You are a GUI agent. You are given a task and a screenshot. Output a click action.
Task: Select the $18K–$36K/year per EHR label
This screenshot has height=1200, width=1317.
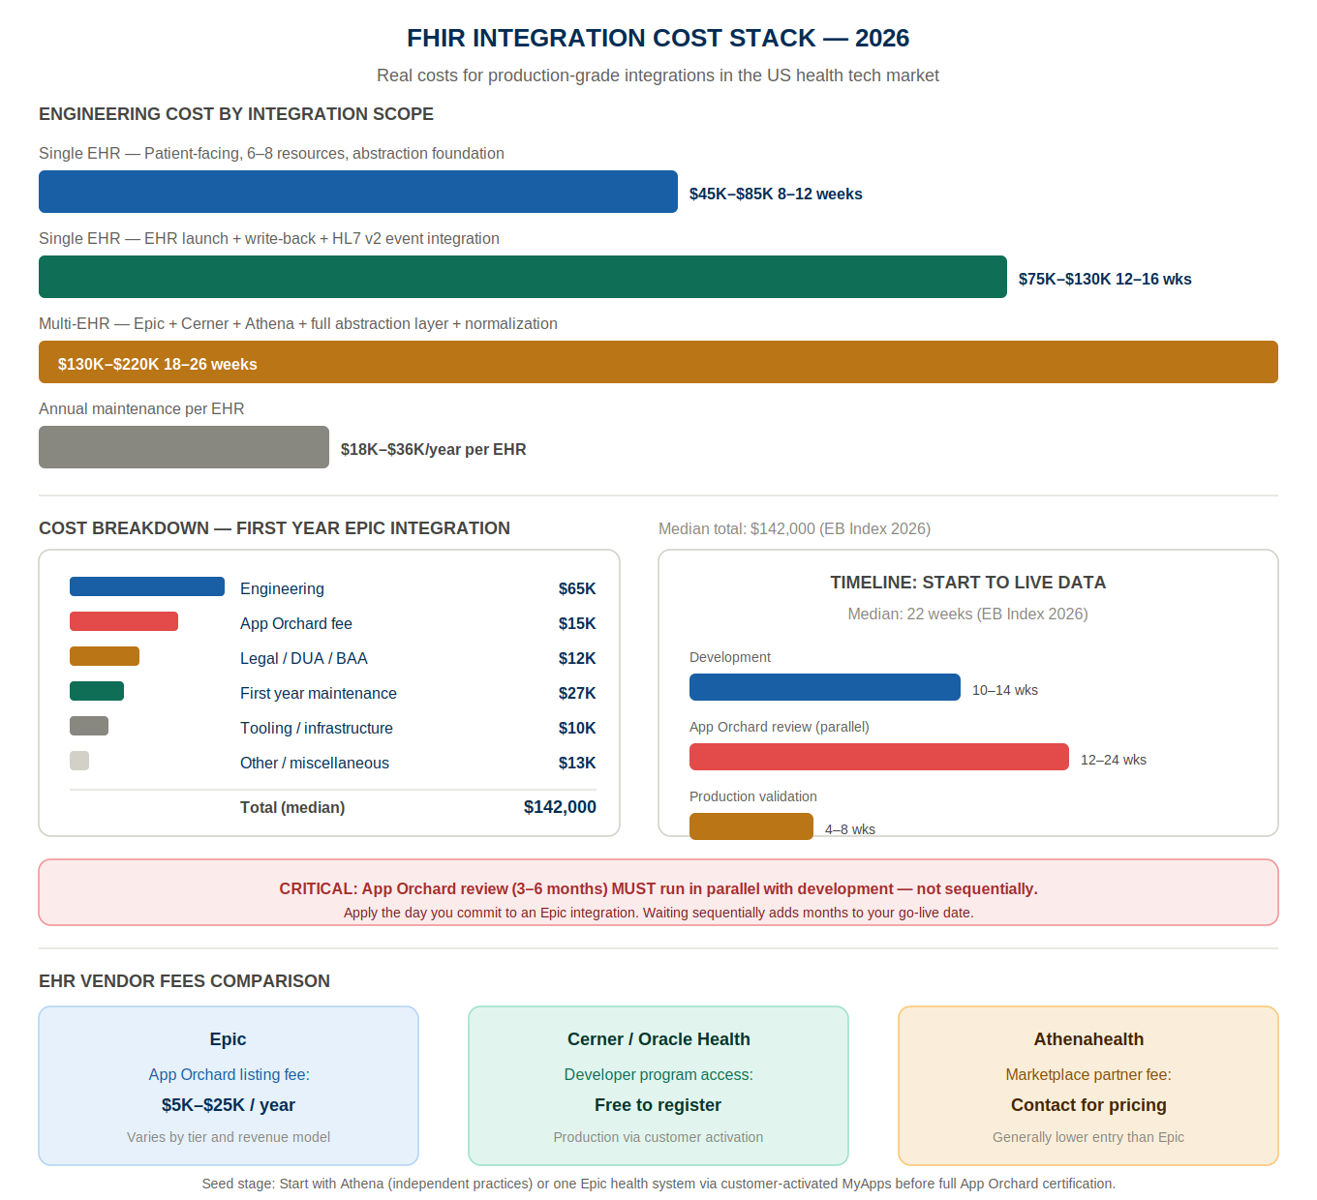[433, 449]
